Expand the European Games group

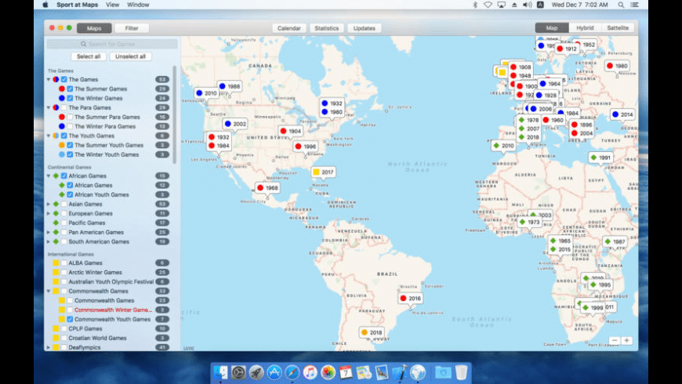pos(49,213)
